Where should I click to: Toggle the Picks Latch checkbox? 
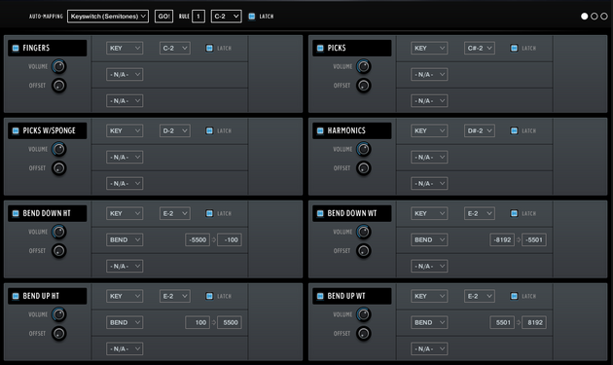pos(514,48)
